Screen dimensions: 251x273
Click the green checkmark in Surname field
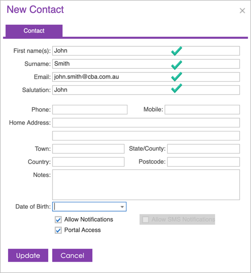[177, 64]
